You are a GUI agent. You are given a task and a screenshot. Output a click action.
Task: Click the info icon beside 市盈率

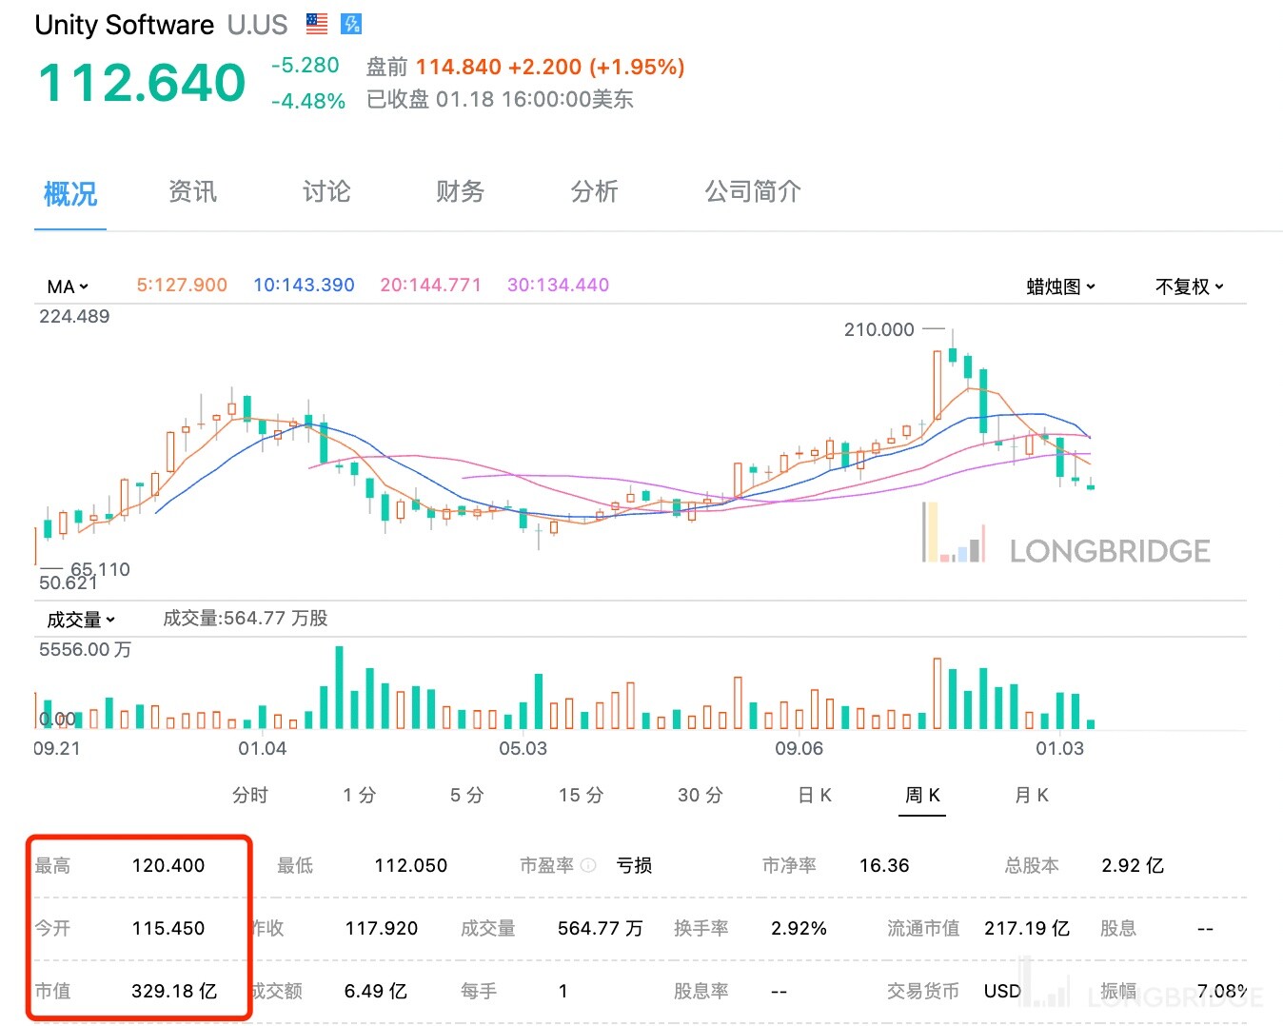point(588,865)
